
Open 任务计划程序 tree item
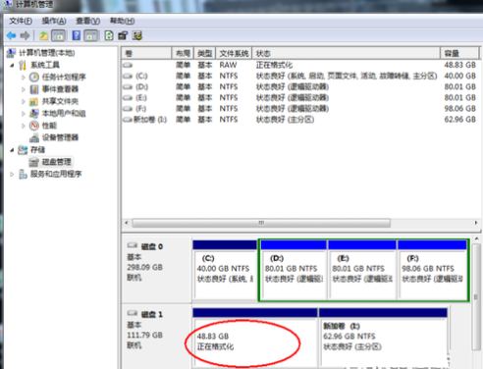click(x=64, y=77)
